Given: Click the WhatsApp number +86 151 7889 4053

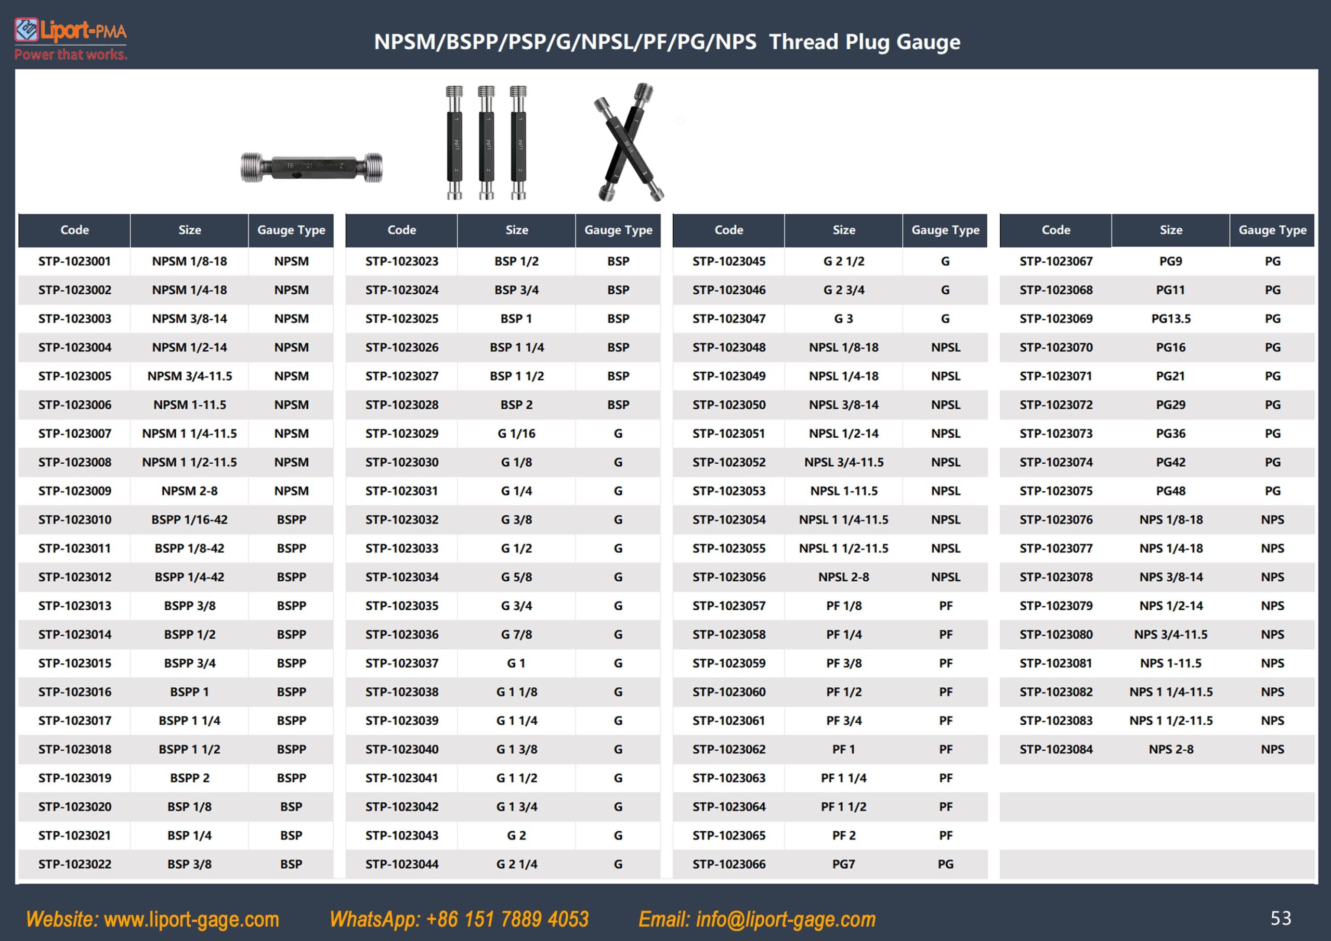Looking at the screenshot, I should tap(507, 920).
